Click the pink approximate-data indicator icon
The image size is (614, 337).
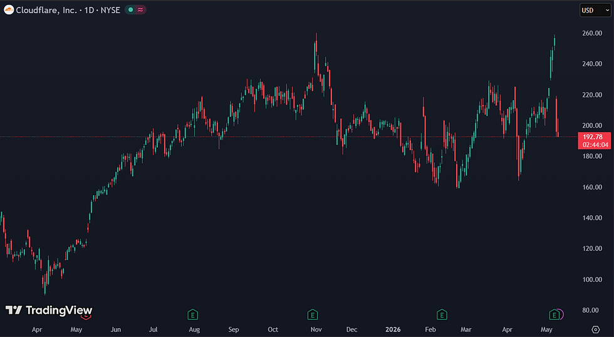[140, 10]
